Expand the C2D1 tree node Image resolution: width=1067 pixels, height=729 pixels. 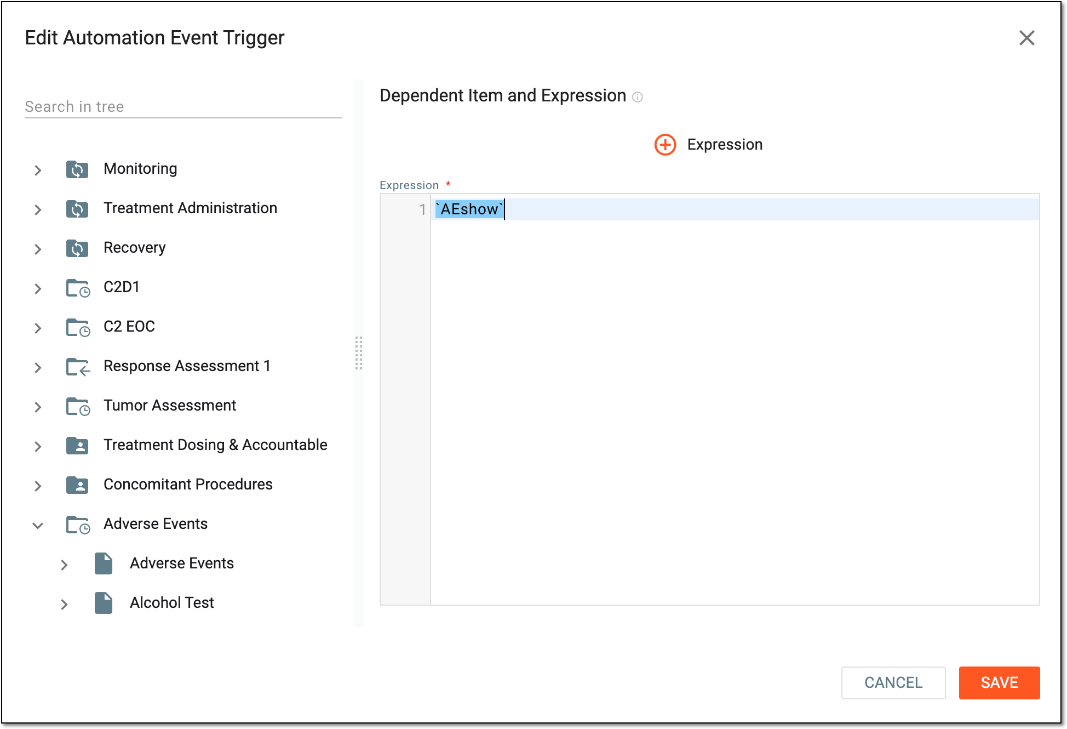(x=38, y=288)
